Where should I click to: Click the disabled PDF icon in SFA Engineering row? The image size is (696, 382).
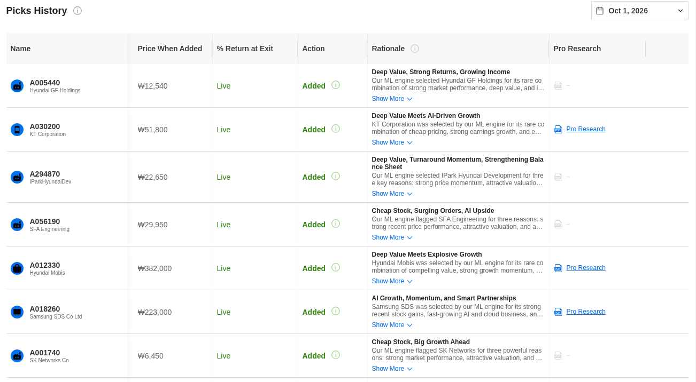click(x=558, y=224)
